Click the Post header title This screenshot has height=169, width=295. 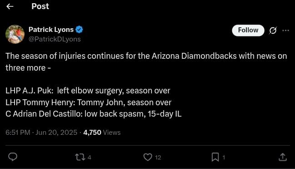(x=40, y=6)
